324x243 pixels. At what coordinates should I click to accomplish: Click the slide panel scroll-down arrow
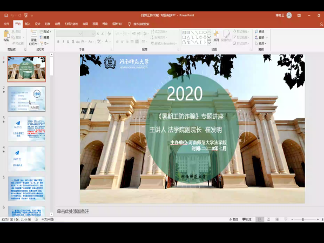coord(51,214)
